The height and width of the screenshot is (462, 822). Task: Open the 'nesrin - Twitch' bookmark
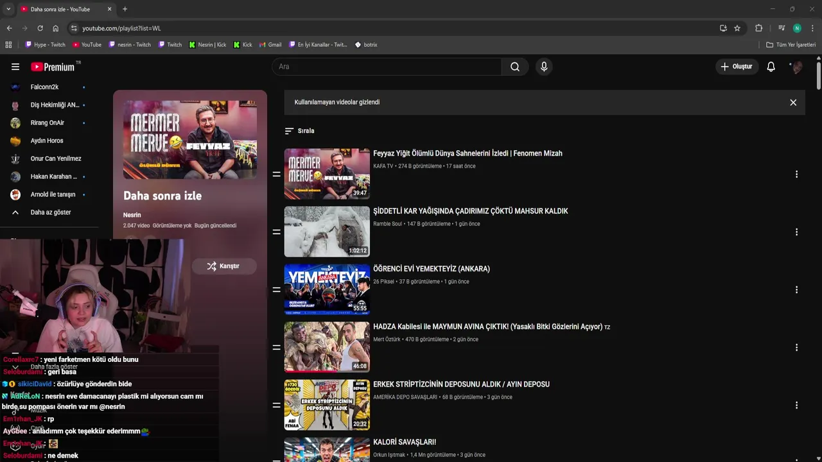pyautogui.click(x=130, y=45)
